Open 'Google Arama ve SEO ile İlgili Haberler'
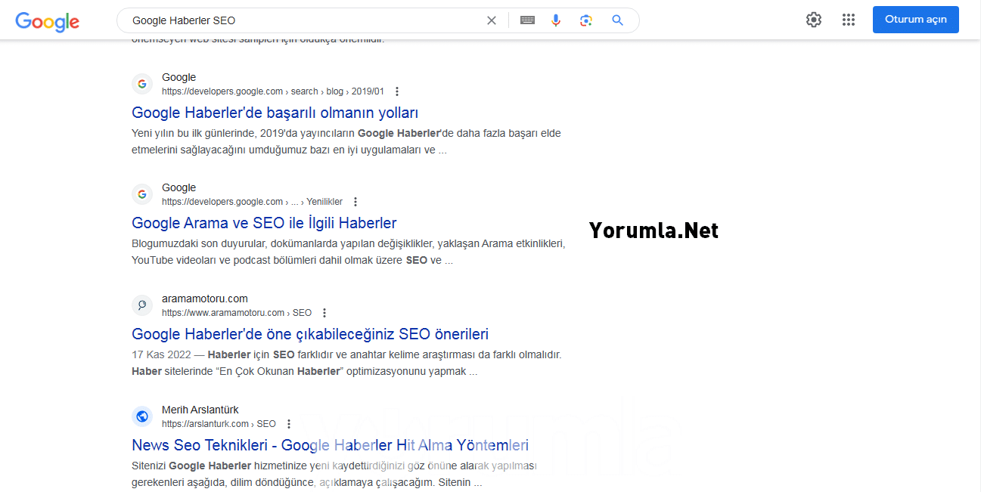Screen dimensions: 981x492 click(x=264, y=223)
